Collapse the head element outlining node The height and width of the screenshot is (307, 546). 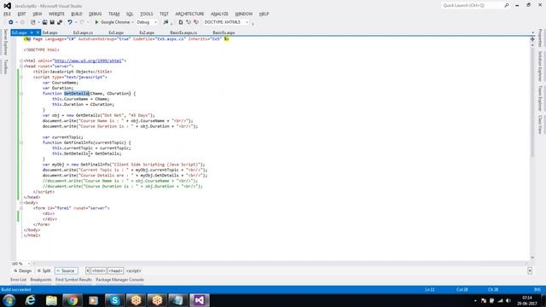click(x=21, y=67)
